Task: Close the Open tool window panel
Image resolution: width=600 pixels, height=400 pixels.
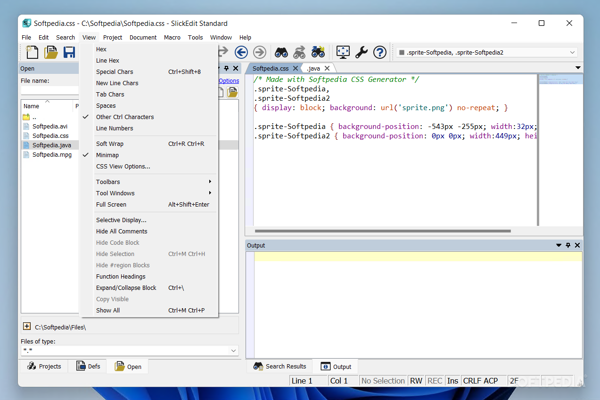Action: (236, 68)
